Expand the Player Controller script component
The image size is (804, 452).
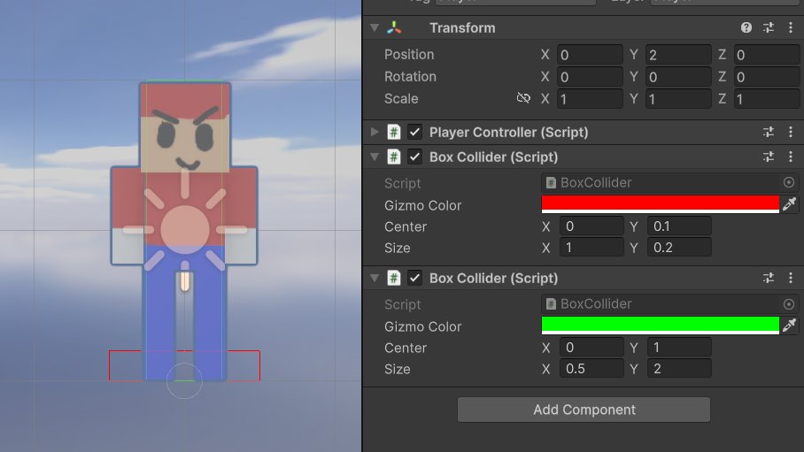pyautogui.click(x=375, y=132)
